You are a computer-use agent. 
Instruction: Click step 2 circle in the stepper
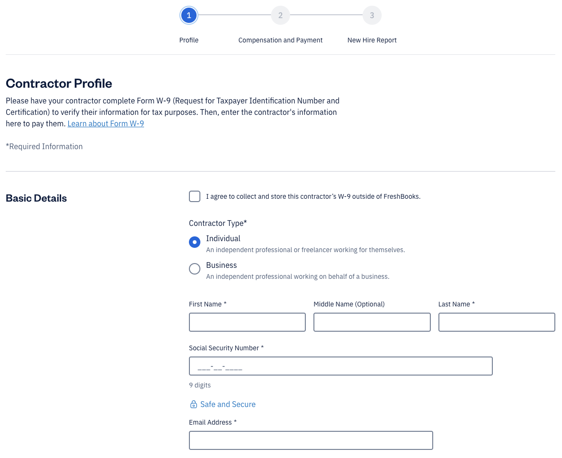click(281, 15)
